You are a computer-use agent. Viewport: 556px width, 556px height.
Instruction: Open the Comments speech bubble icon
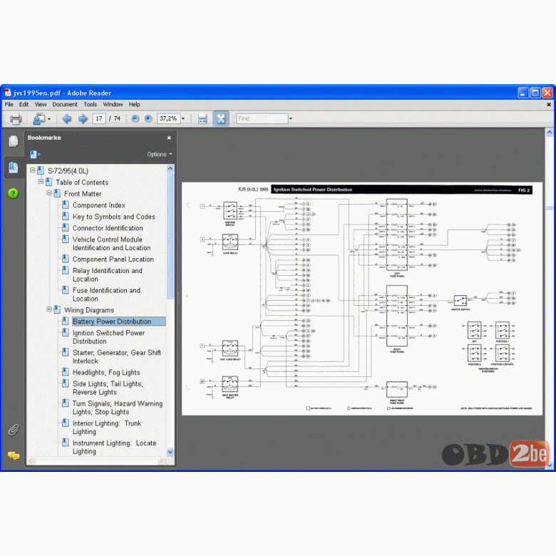(14, 455)
